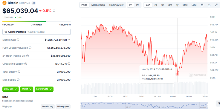Click Add to Portfolio button

pyautogui.click(x=36, y=32)
